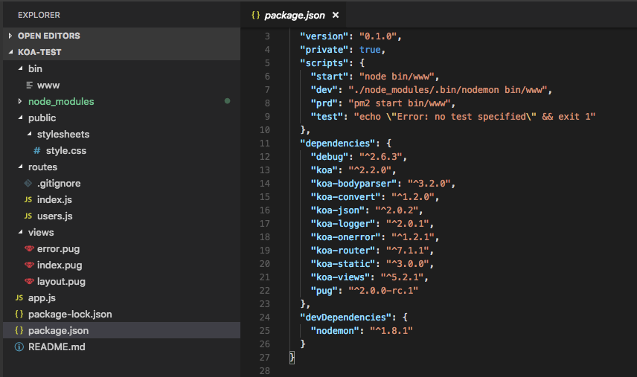Expand the OPEN EDITORS section

(x=10, y=36)
